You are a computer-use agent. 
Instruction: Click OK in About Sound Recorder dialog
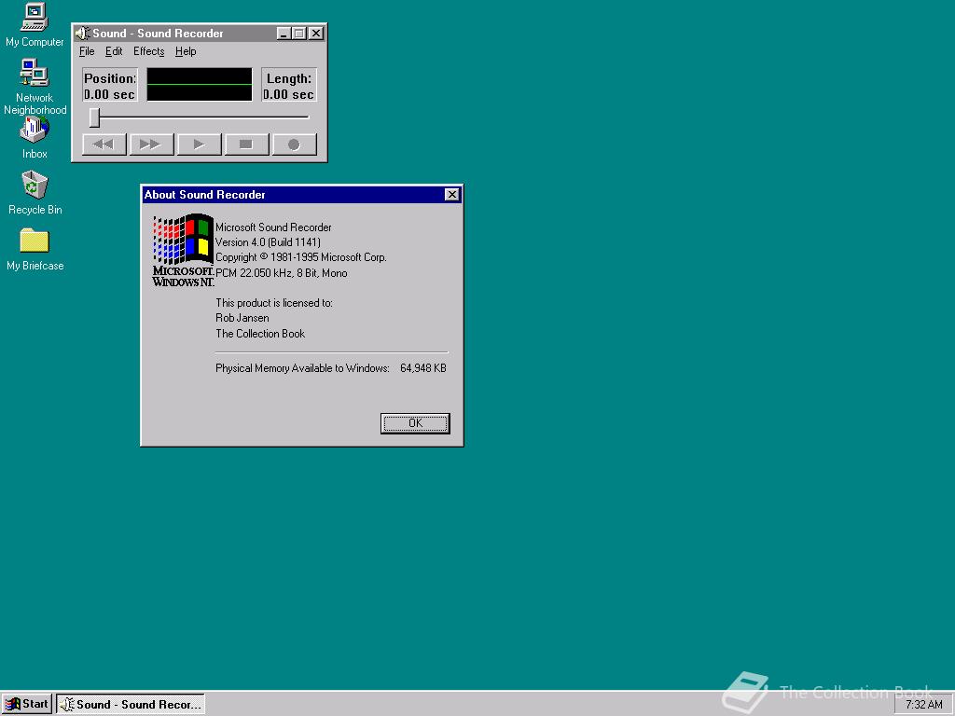point(415,423)
